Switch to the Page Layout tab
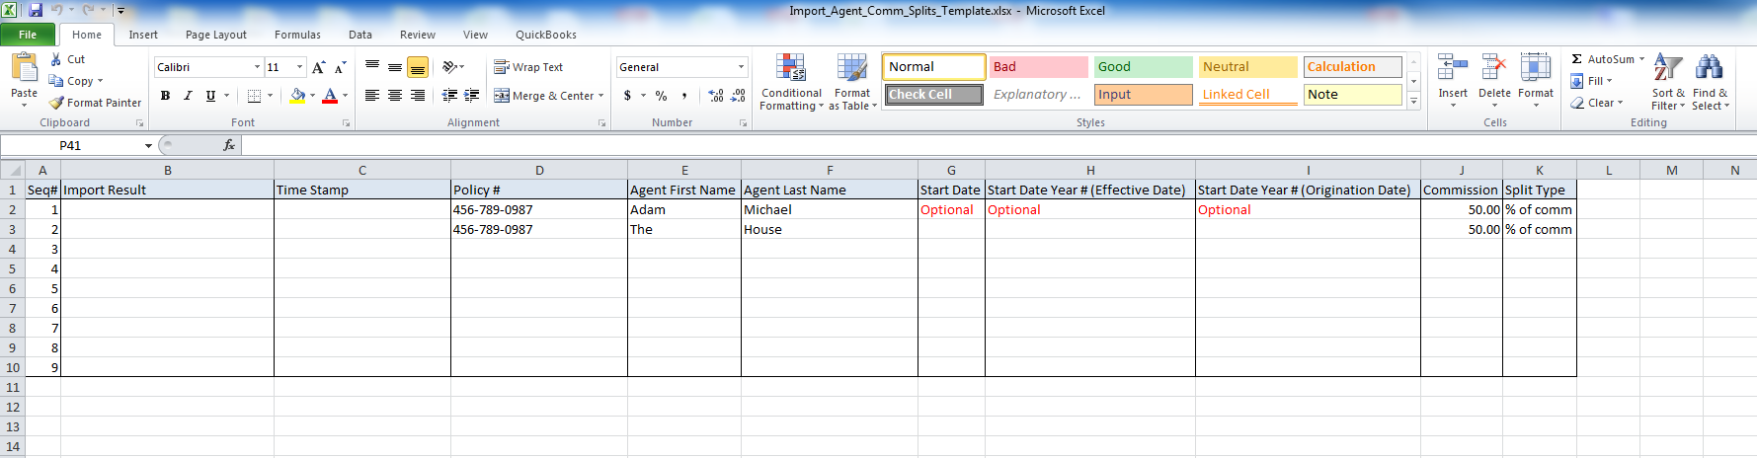 coord(215,35)
